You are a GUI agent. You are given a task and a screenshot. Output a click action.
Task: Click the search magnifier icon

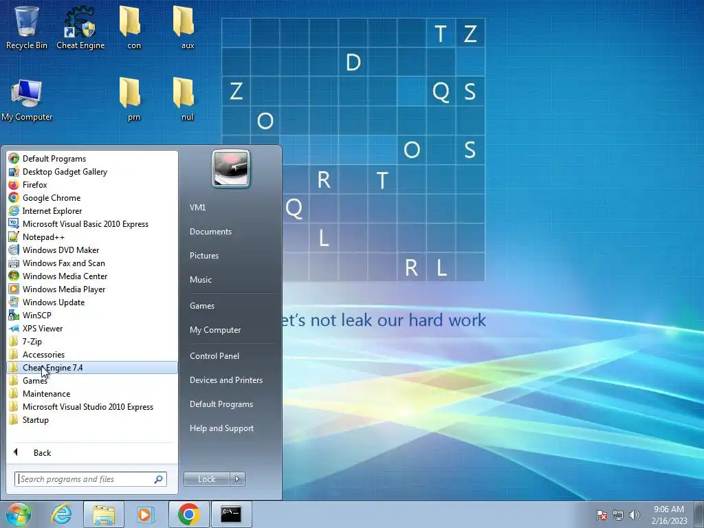coord(158,479)
